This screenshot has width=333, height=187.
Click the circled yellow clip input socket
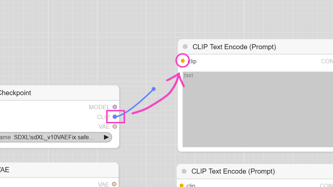coord(183,61)
